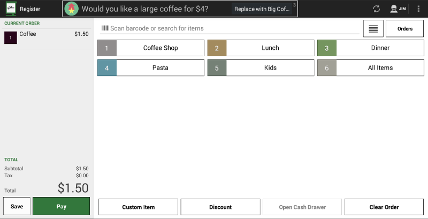Tap the Coffee quantity badge
Viewport: 428px width, 219px height.
tap(11, 37)
